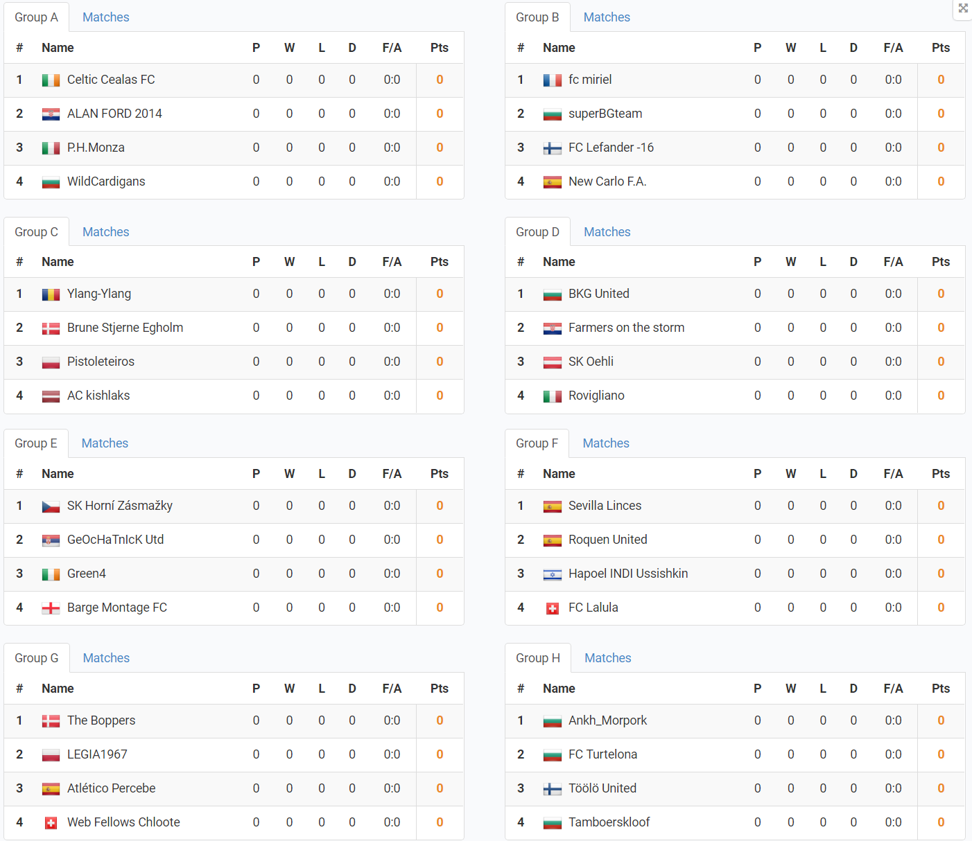
Task: Select the Group G standings tab
Action: click(x=37, y=658)
